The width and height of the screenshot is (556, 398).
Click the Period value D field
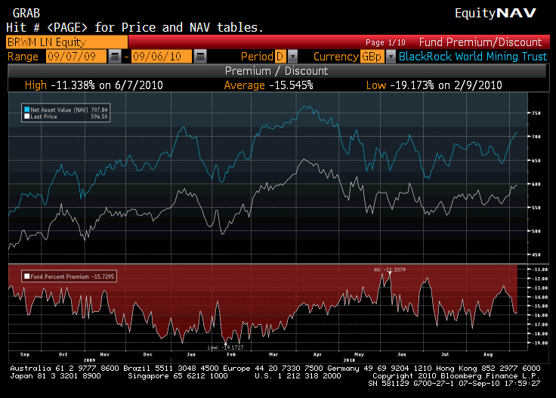click(280, 57)
